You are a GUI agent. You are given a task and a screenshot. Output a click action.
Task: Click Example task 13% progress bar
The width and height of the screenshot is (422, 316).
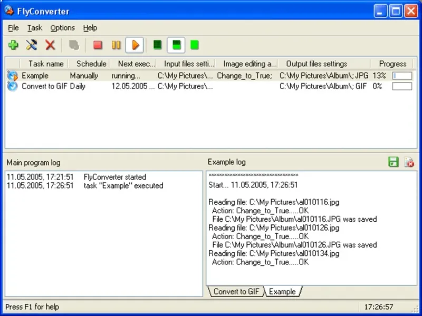(402, 76)
